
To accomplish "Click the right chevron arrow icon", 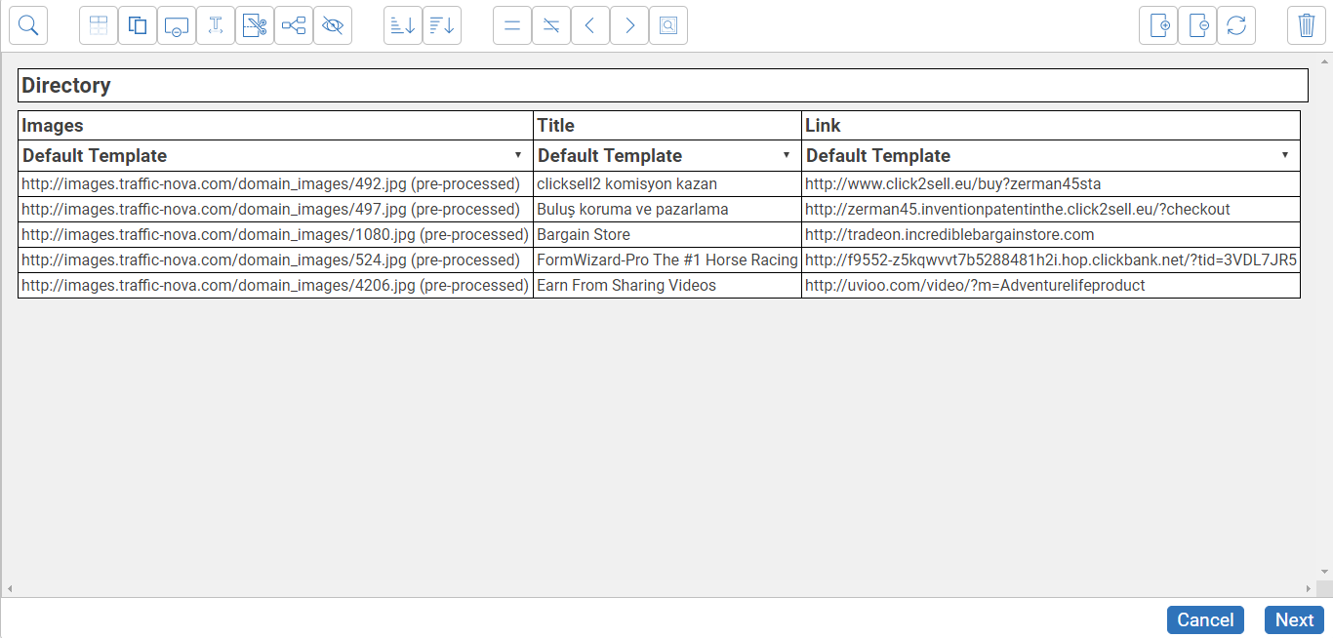I will point(629,25).
